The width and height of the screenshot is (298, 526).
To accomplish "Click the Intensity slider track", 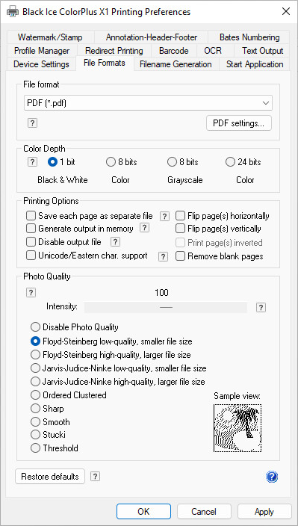I will coord(166,307).
